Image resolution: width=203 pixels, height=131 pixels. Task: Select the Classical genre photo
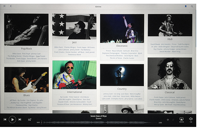click(170, 73)
